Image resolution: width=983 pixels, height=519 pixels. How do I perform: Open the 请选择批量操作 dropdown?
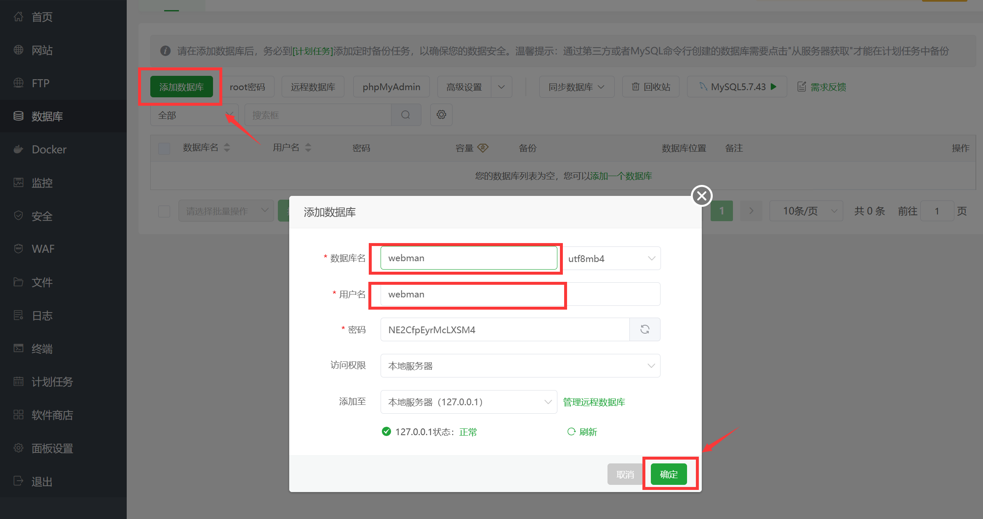click(x=226, y=211)
